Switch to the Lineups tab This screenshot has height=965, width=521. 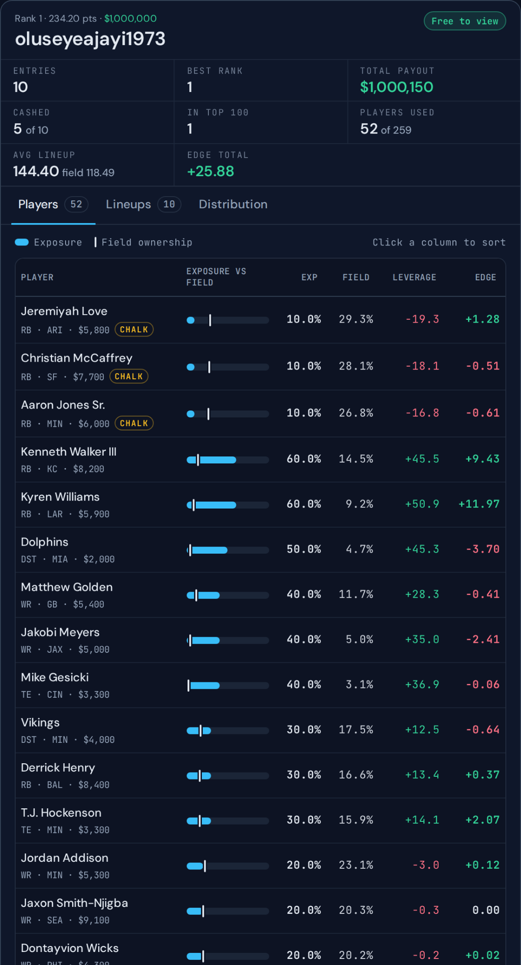(143, 205)
